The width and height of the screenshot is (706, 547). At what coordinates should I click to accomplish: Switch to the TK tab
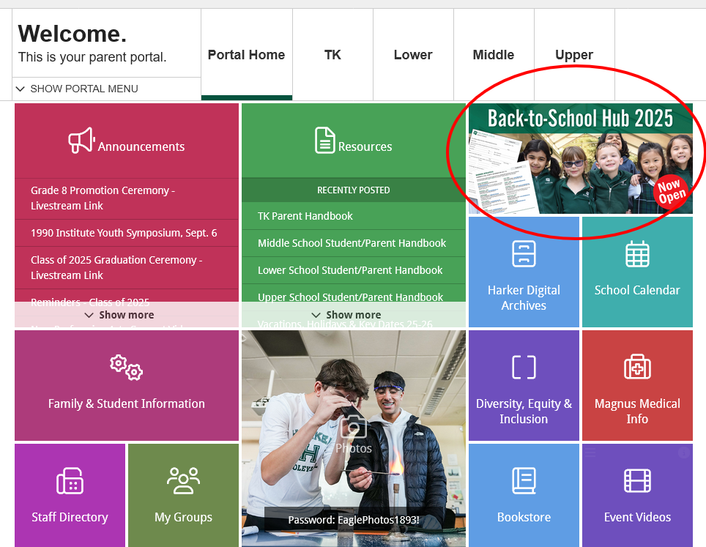coord(332,54)
